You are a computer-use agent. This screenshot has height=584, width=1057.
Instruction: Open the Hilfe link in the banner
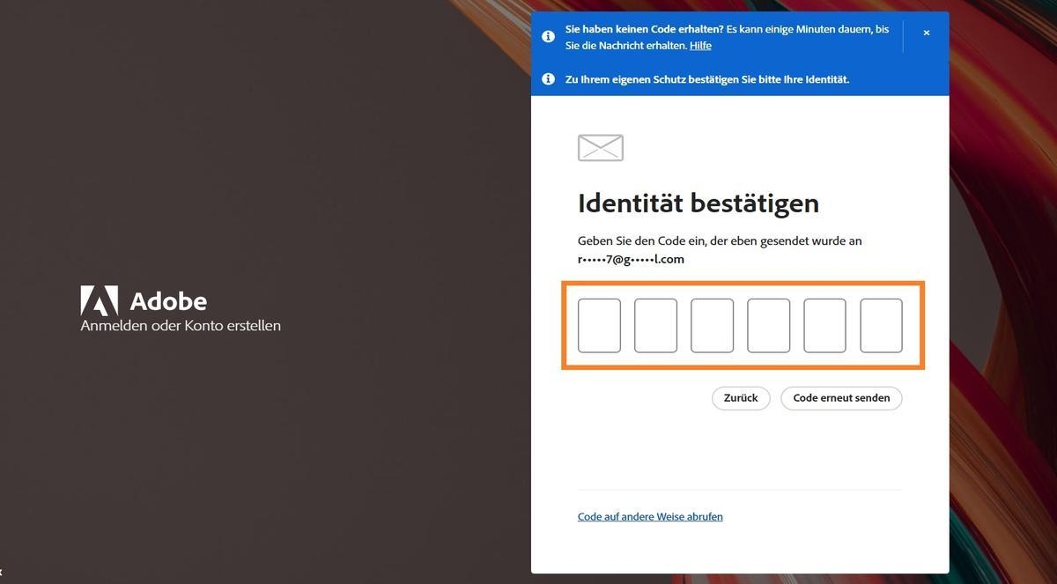pyautogui.click(x=700, y=45)
